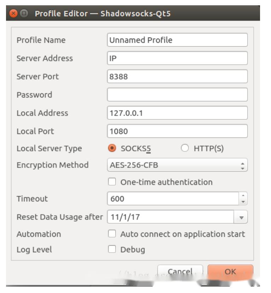
Task: Open the Encryption Method dropdown
Action: [x=177, y=165]
